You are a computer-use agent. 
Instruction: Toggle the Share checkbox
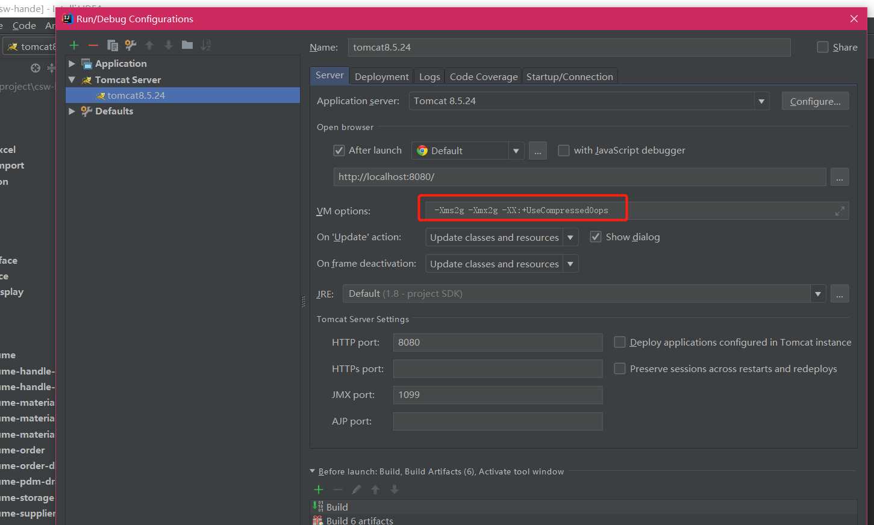click(x=823, y=47)
